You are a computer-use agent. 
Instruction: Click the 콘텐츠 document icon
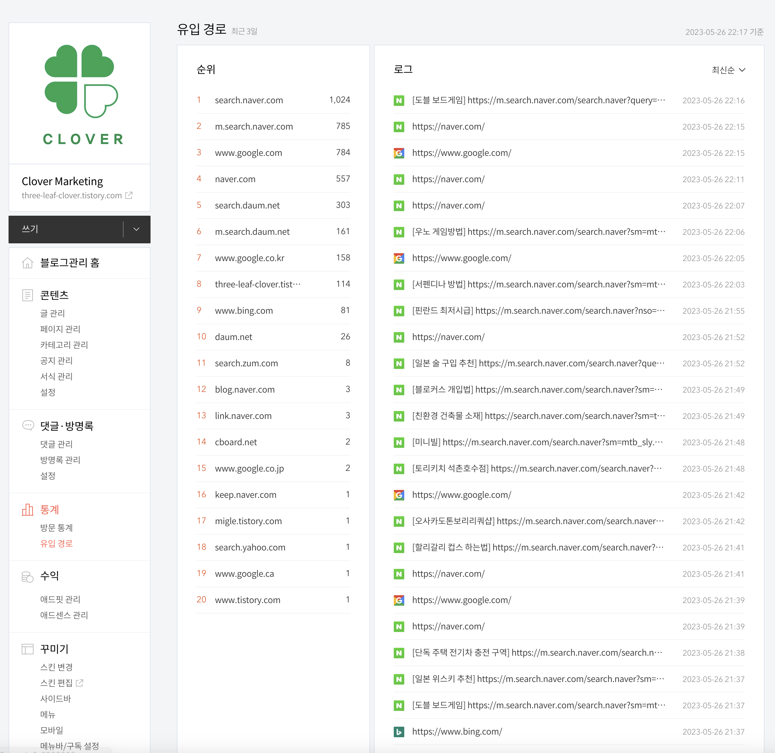[x=27, y=295]
